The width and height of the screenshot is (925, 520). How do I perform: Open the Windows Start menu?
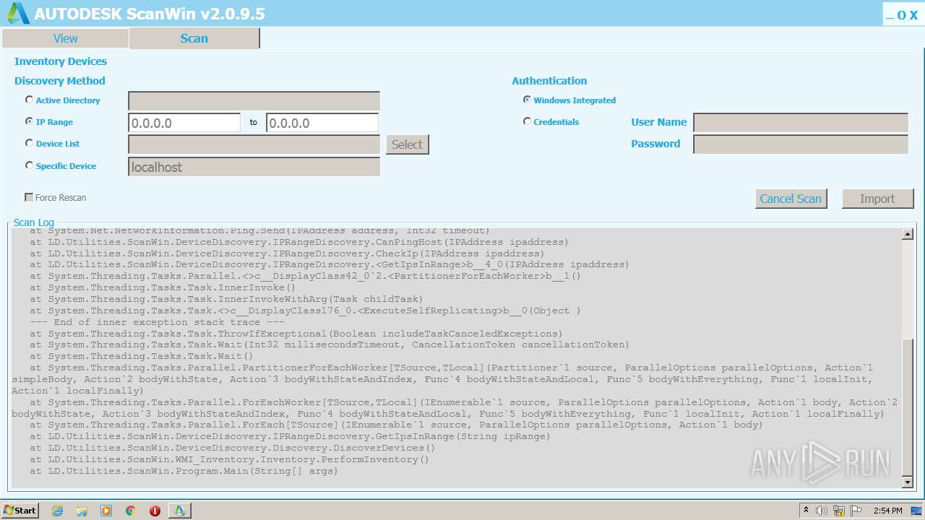tap(20, 510)
